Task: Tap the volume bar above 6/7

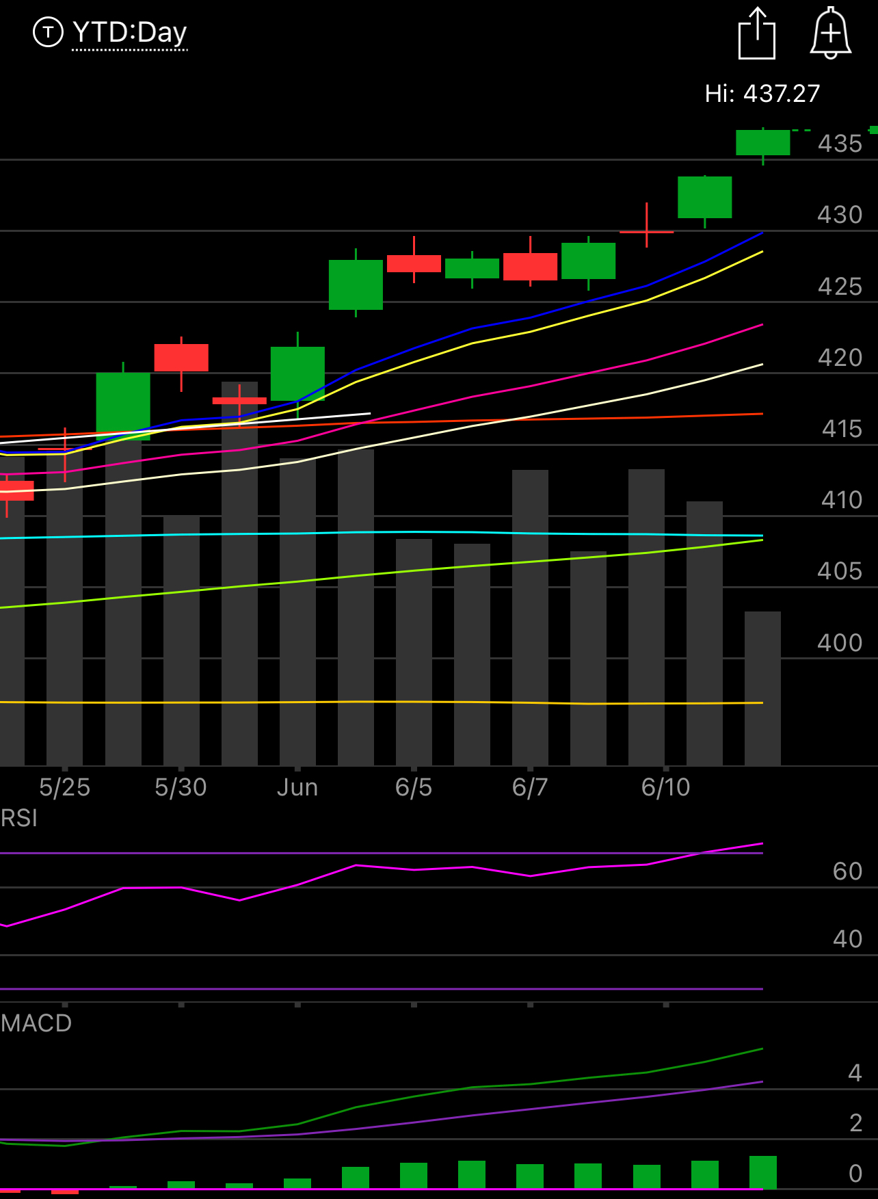Action: 530,618
